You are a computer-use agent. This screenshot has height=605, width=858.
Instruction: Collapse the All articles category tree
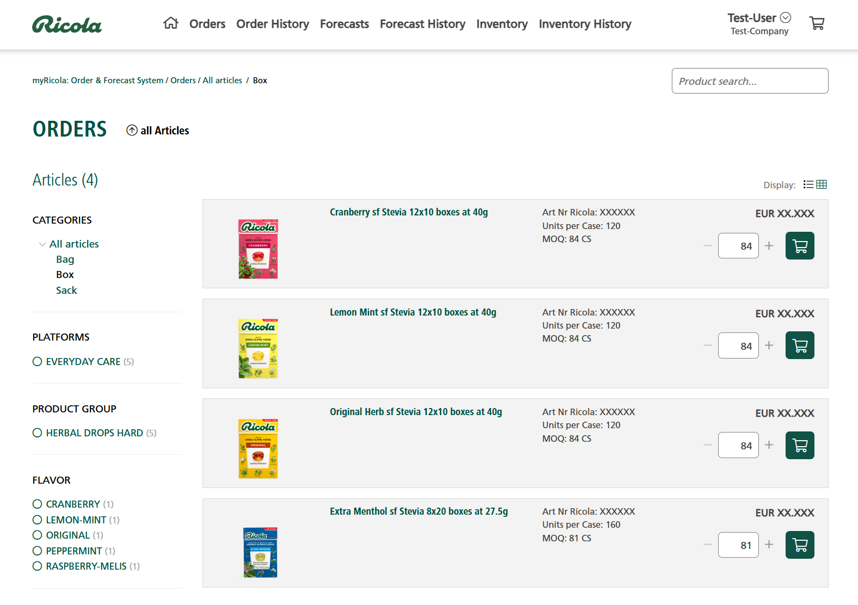pos(42,244)
